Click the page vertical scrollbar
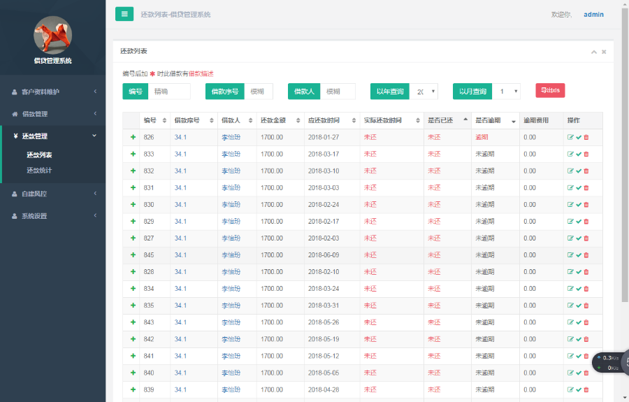Image resolution: width=629 pixels, height=402 pixels. point(625,155)
